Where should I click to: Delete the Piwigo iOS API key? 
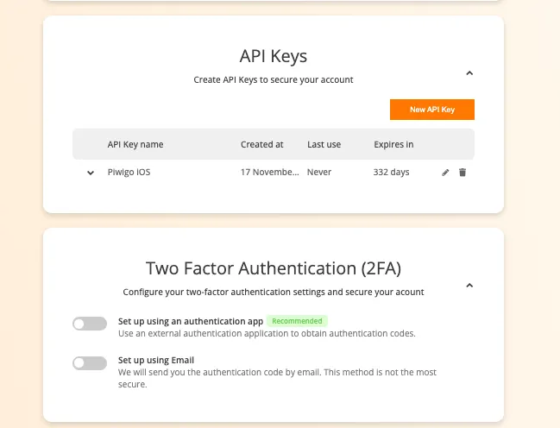pos(462,173)
